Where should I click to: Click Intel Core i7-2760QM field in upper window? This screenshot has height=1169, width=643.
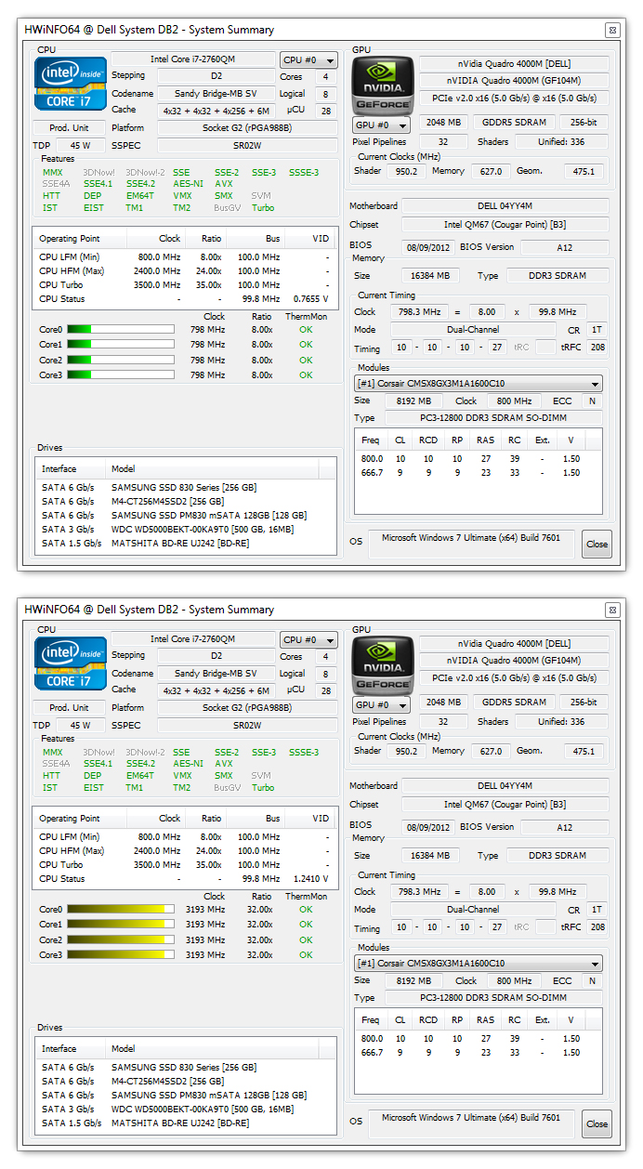(x=192, y=59)
